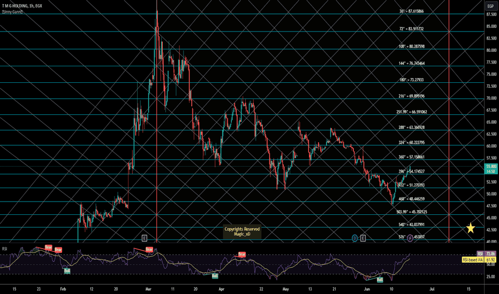499x294 pixels.
Task: Click the '144° = 76.743464' level label
Action: [x=412, y=63]
